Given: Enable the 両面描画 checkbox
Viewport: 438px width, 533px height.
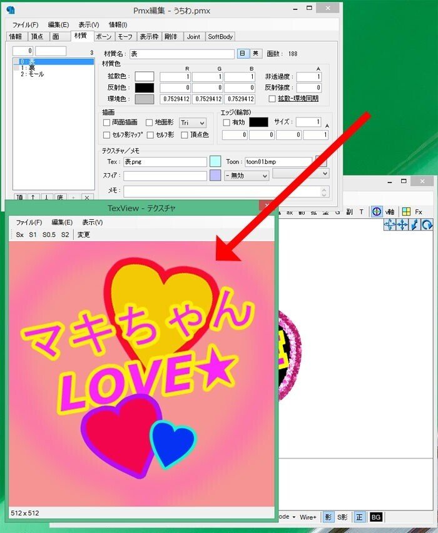Looking at the screenshot, I should pos(107,122).
